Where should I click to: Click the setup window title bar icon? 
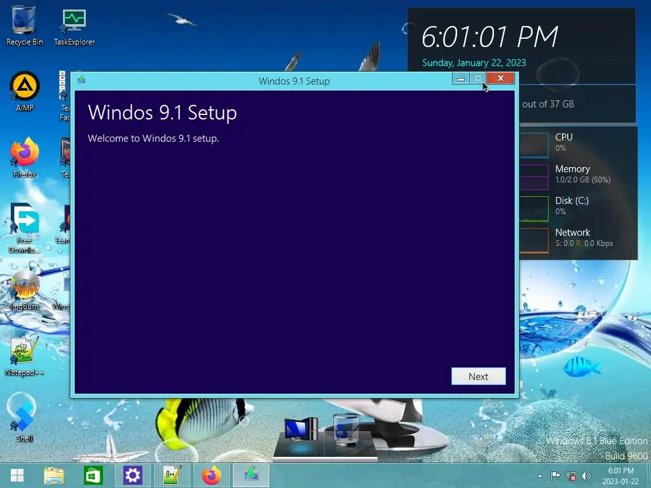click(81, 79)
